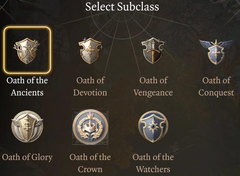Viewport: 240px width, 176px height.
Task: Click the "Oath of Glory" text label
Action: (27, 157)
